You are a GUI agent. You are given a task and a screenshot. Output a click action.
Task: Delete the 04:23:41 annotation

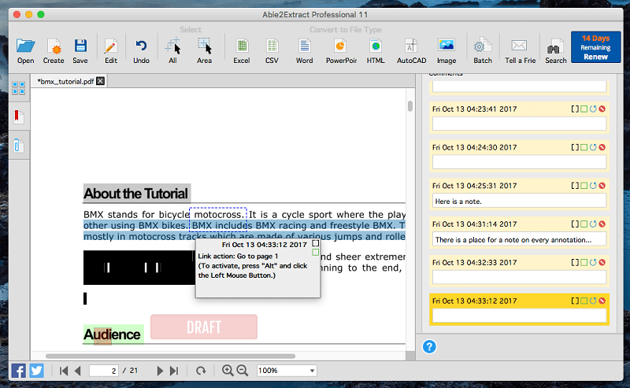(602, 109)
